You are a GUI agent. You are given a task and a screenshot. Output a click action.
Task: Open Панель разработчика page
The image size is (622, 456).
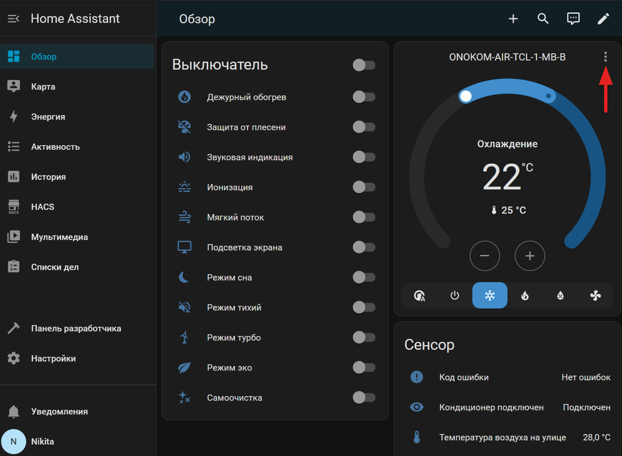pyautogui.click(x=76, y=328)
